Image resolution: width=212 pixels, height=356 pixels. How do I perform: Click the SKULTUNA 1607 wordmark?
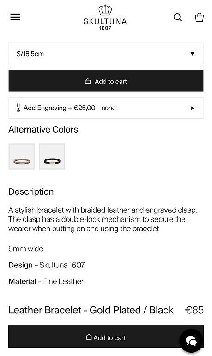coord(105,24)
